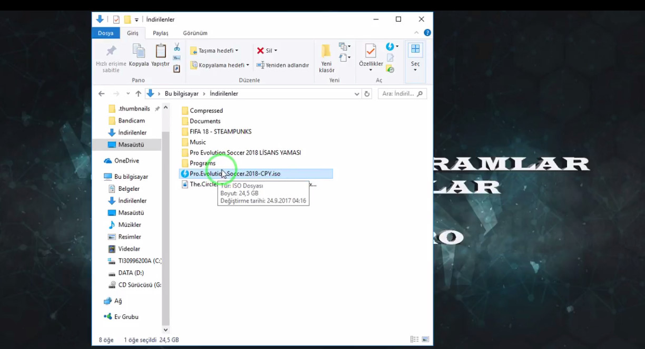Switch to the Görünüm ribbon tab
Viewport: 645px width, 349px height.
click(x=195, y=33)
